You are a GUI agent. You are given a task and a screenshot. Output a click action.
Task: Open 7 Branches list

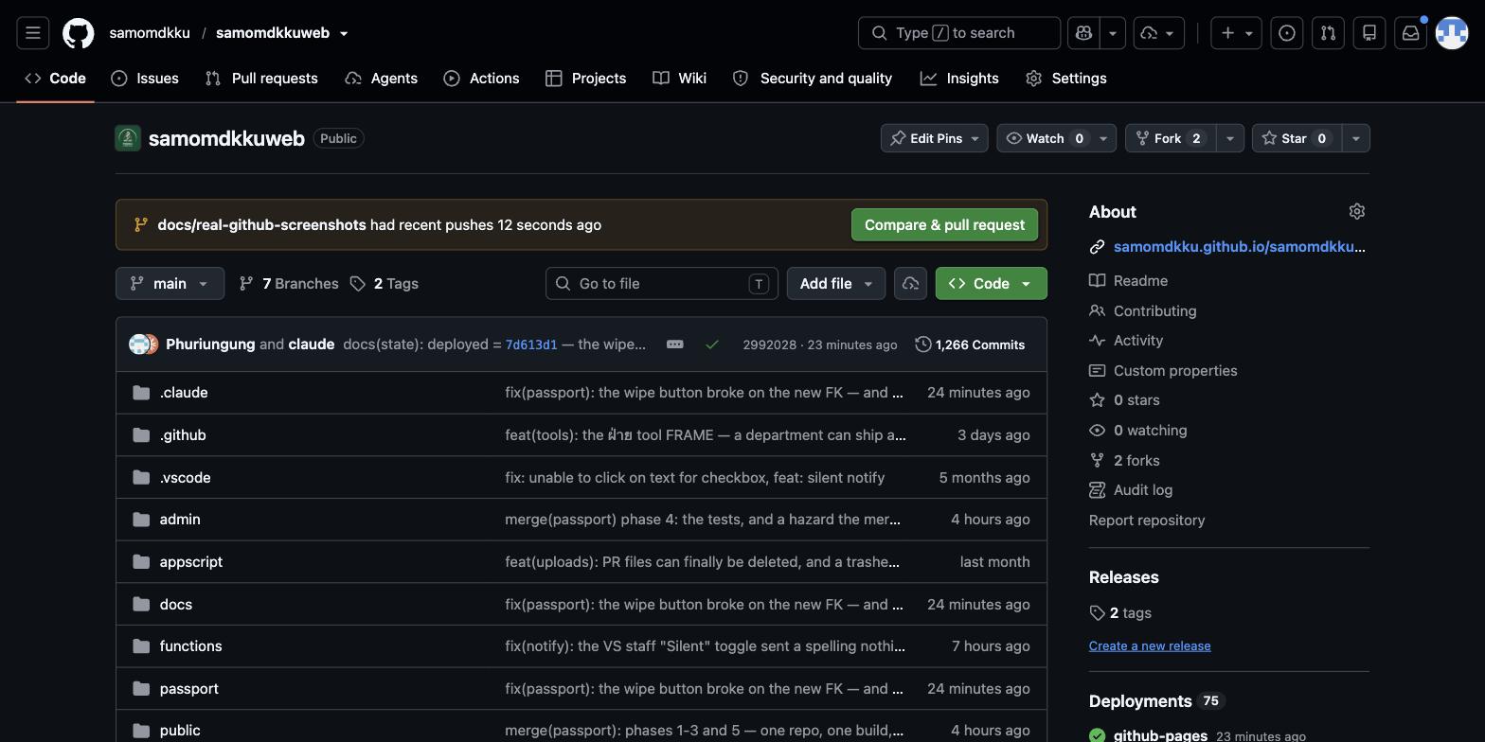click(289, 284)
